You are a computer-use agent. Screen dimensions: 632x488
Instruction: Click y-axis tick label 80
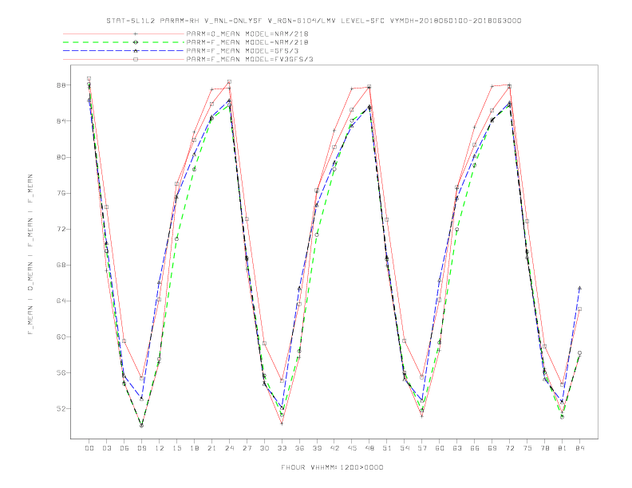coord(61,157)
